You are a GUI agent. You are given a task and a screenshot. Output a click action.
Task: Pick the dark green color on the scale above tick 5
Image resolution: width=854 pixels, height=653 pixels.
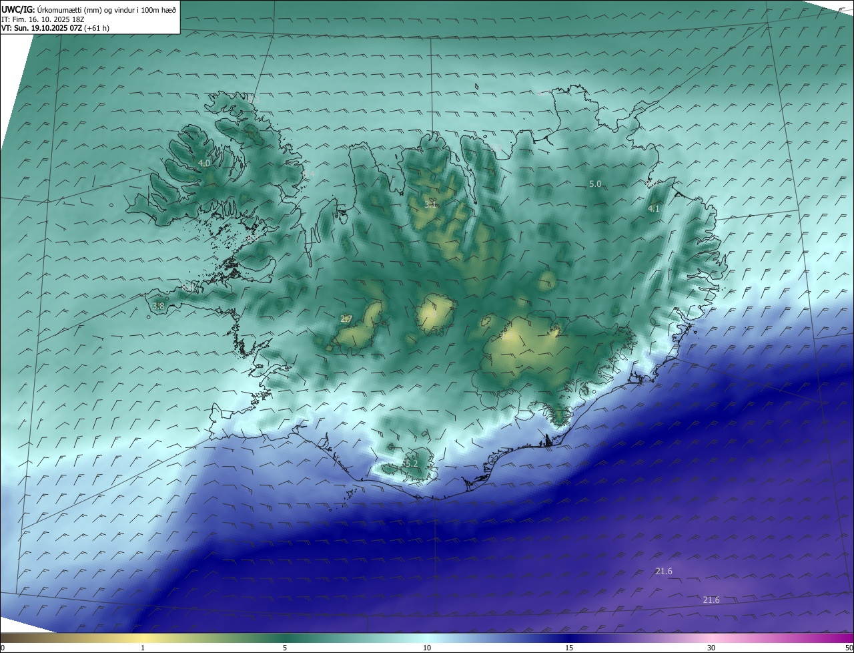point(285,638)
